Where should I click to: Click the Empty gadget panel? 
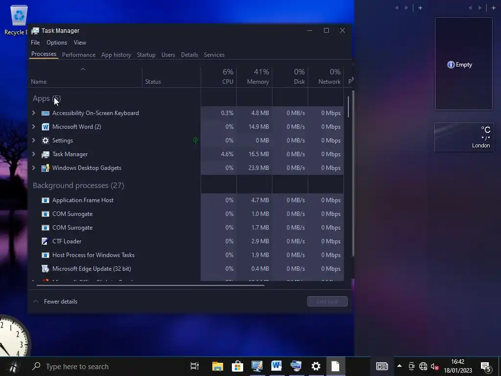(x=464, y=64)
